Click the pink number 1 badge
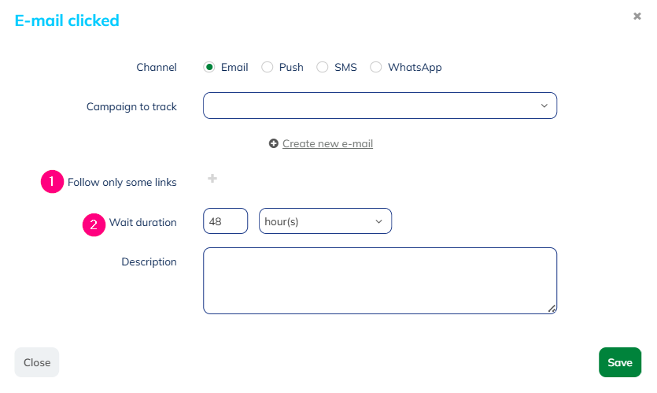The image size is (657, 393). [x=52, y=182]
